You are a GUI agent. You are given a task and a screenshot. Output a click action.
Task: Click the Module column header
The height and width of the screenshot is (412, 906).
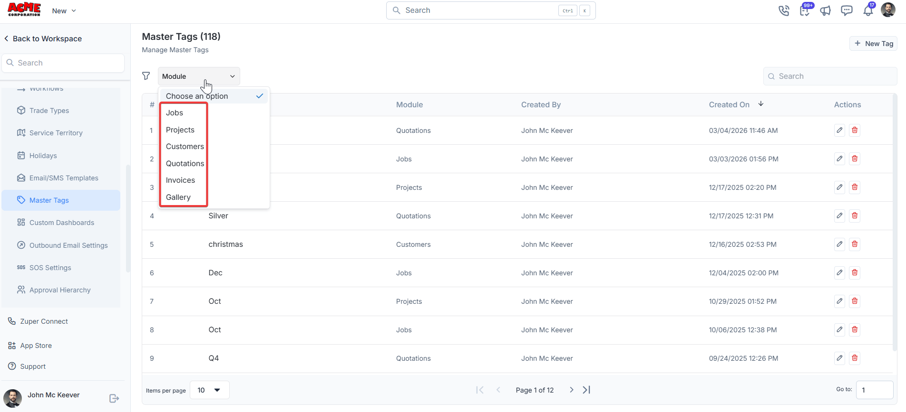point(409,105)
